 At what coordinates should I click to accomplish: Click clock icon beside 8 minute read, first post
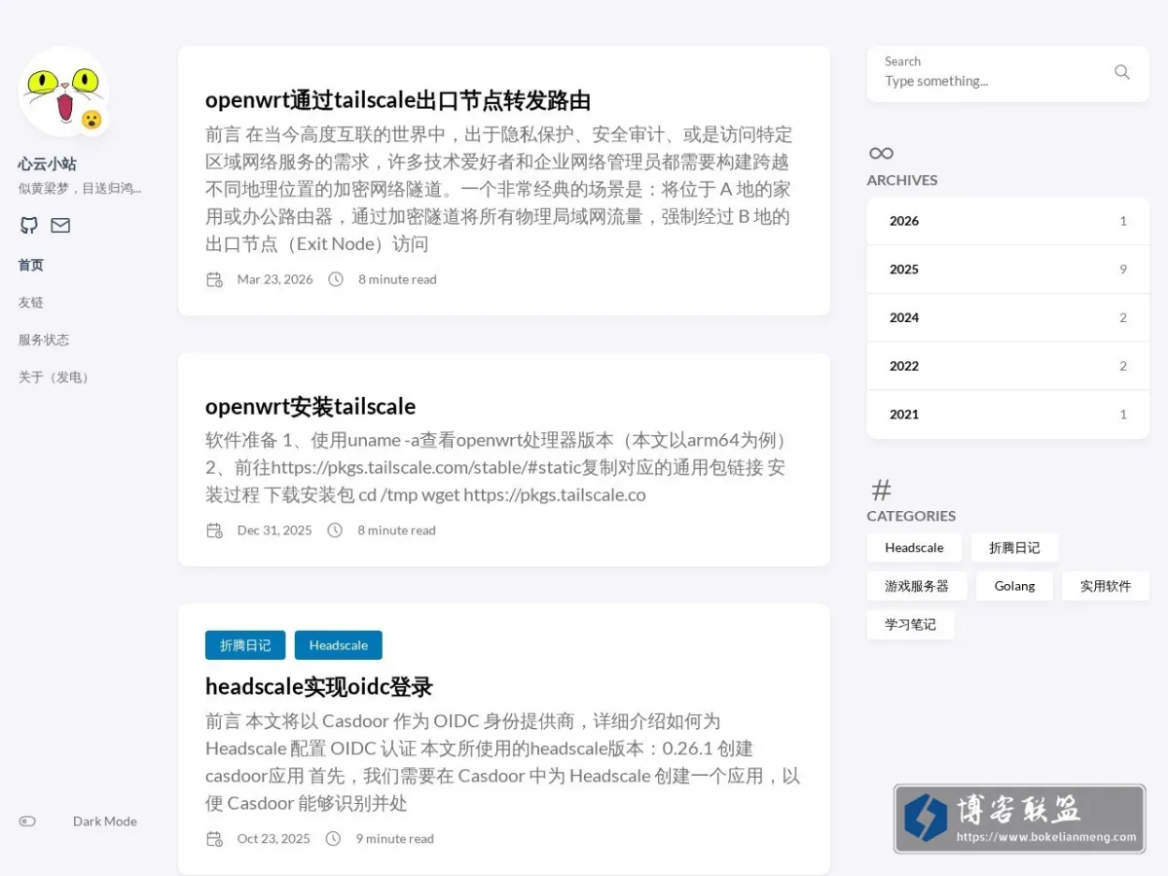pos(336,279)
